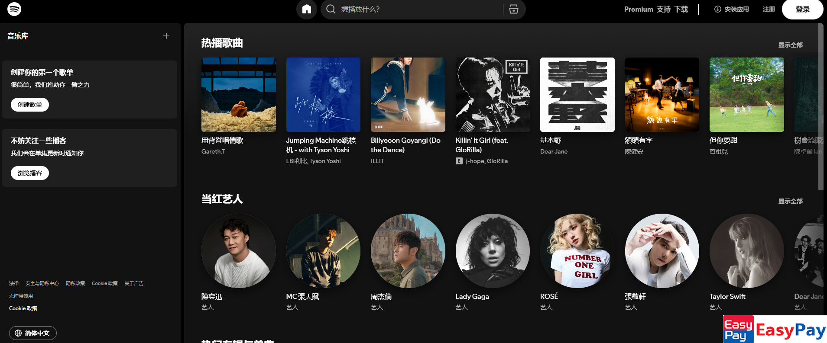Click the plus icon in 音乐库
Screen dimensions: 827x343
(166, 36)
